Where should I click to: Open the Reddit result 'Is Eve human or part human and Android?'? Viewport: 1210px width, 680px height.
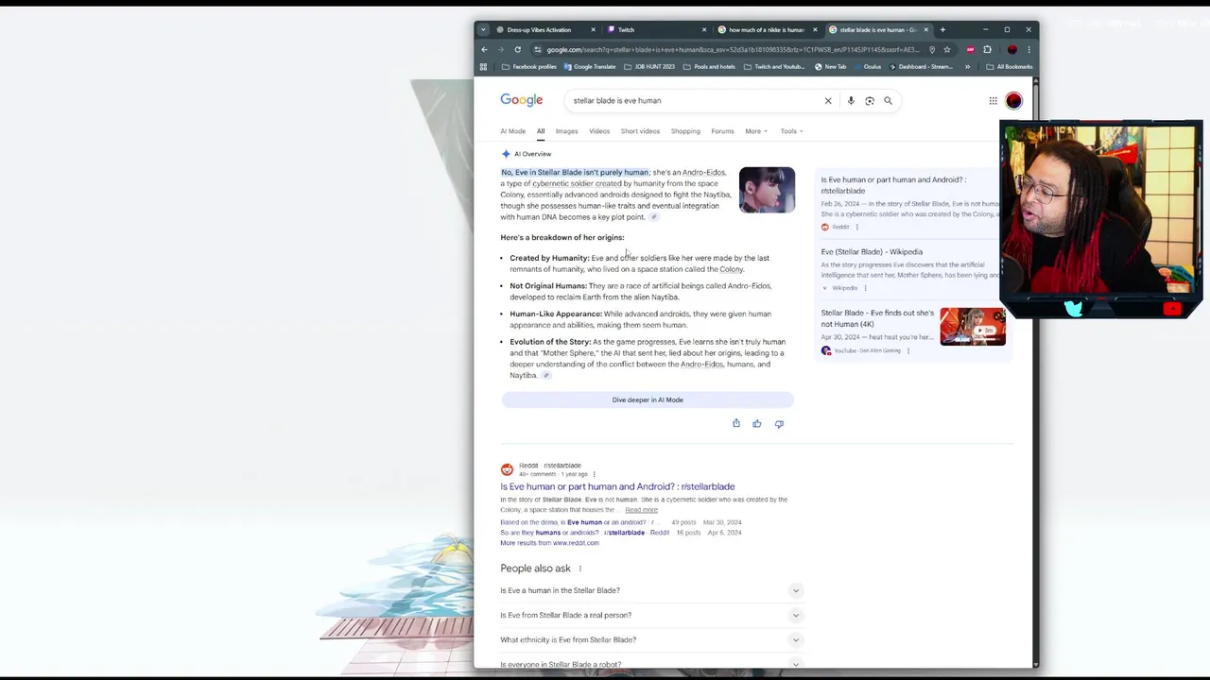617,486
